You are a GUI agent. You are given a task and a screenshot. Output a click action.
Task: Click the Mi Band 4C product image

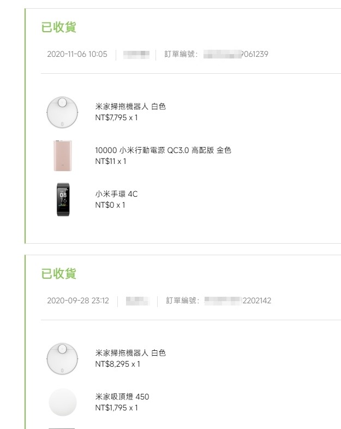tap(62, 199)
